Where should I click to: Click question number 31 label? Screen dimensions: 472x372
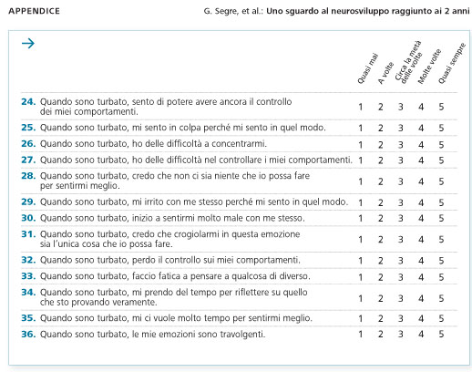[x=28, y=234]
